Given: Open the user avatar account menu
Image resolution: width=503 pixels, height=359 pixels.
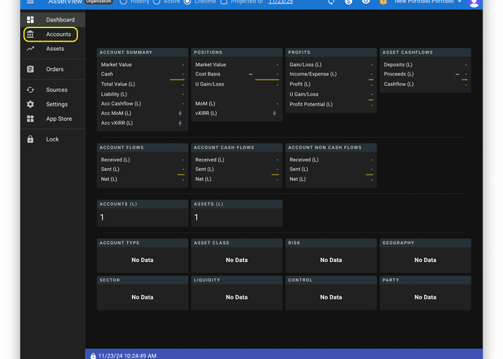Looking at the screenshot, I should pyautogui.click(x=474, y=3).
